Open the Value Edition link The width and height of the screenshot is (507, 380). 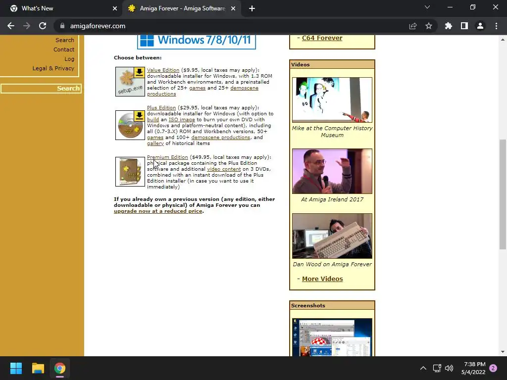point(163,70)
